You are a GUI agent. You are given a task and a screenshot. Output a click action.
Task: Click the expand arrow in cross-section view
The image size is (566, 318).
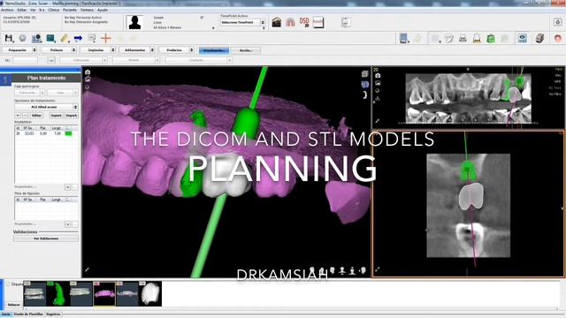[378, 269]
